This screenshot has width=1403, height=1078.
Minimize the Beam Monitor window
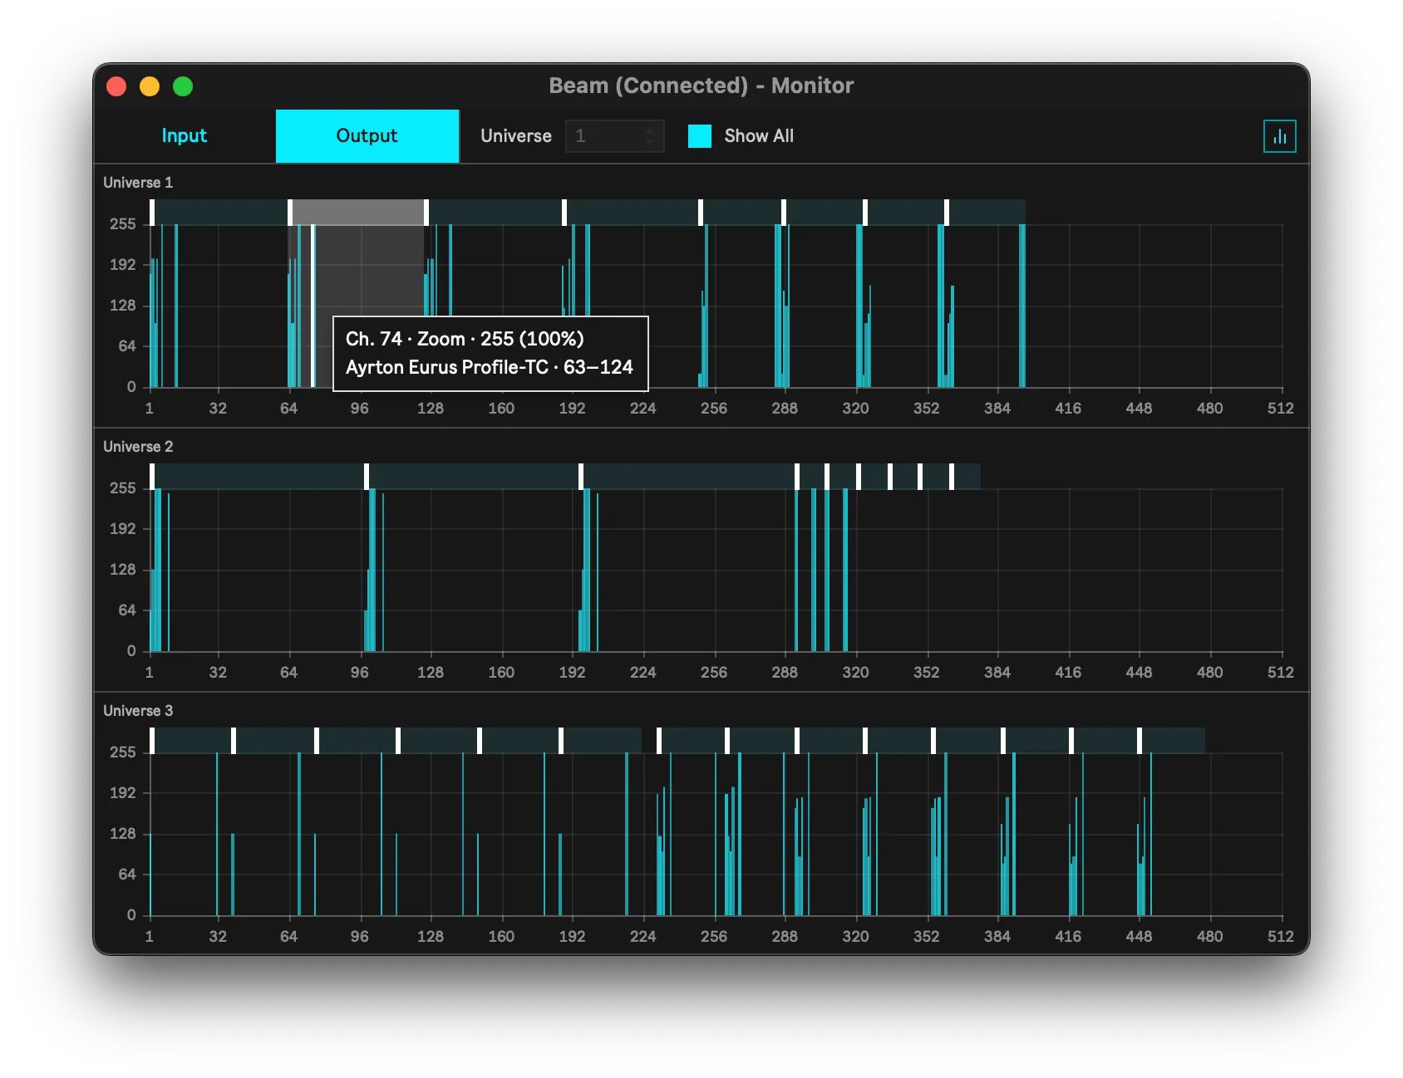point(150,86)
